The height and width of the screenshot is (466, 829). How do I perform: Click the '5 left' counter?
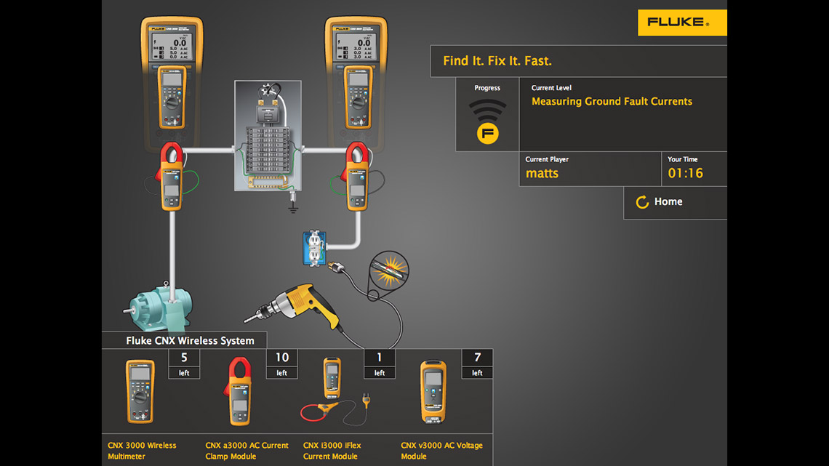click(184, 364)
